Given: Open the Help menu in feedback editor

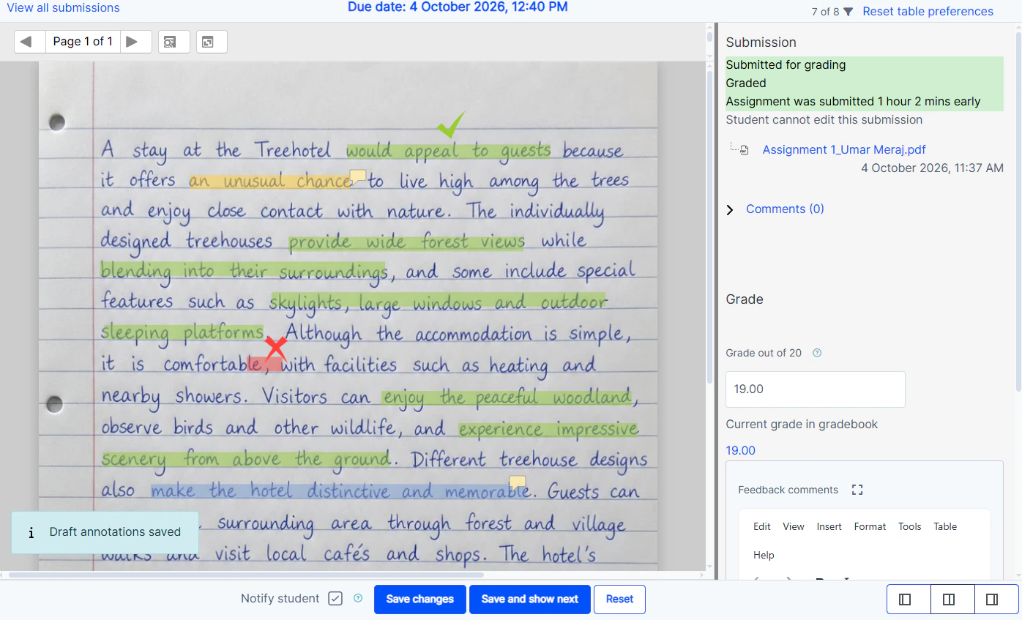Looking at the screenshot, I should (764, 555).
